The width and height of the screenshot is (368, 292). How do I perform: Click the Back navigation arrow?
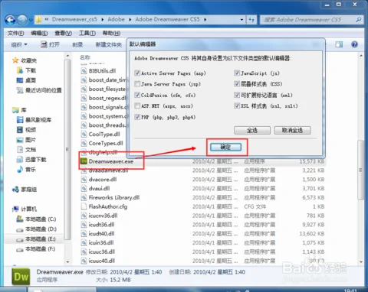(x=11, y=20)
